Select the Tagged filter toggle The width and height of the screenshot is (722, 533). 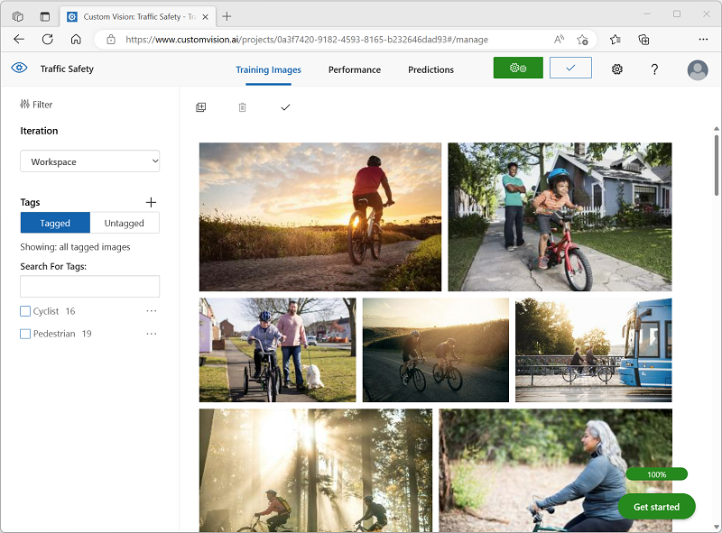(x=55, y=223)
